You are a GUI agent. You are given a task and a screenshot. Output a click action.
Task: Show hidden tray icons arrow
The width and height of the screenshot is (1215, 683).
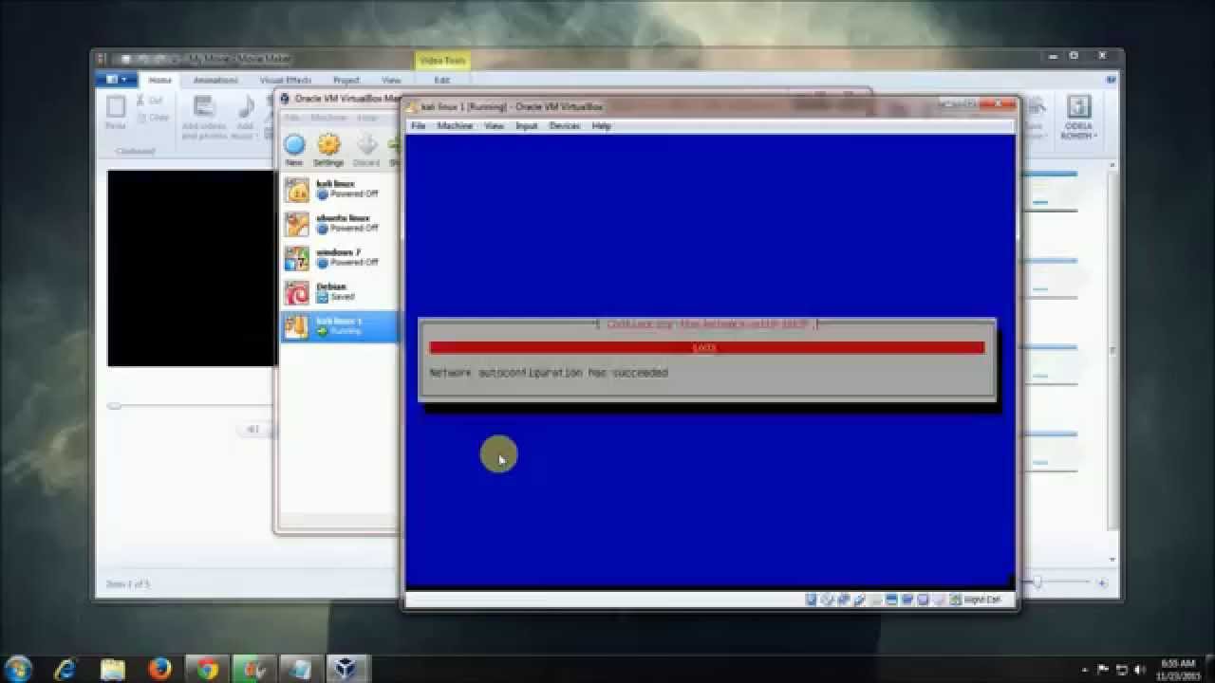(1085, 670)
